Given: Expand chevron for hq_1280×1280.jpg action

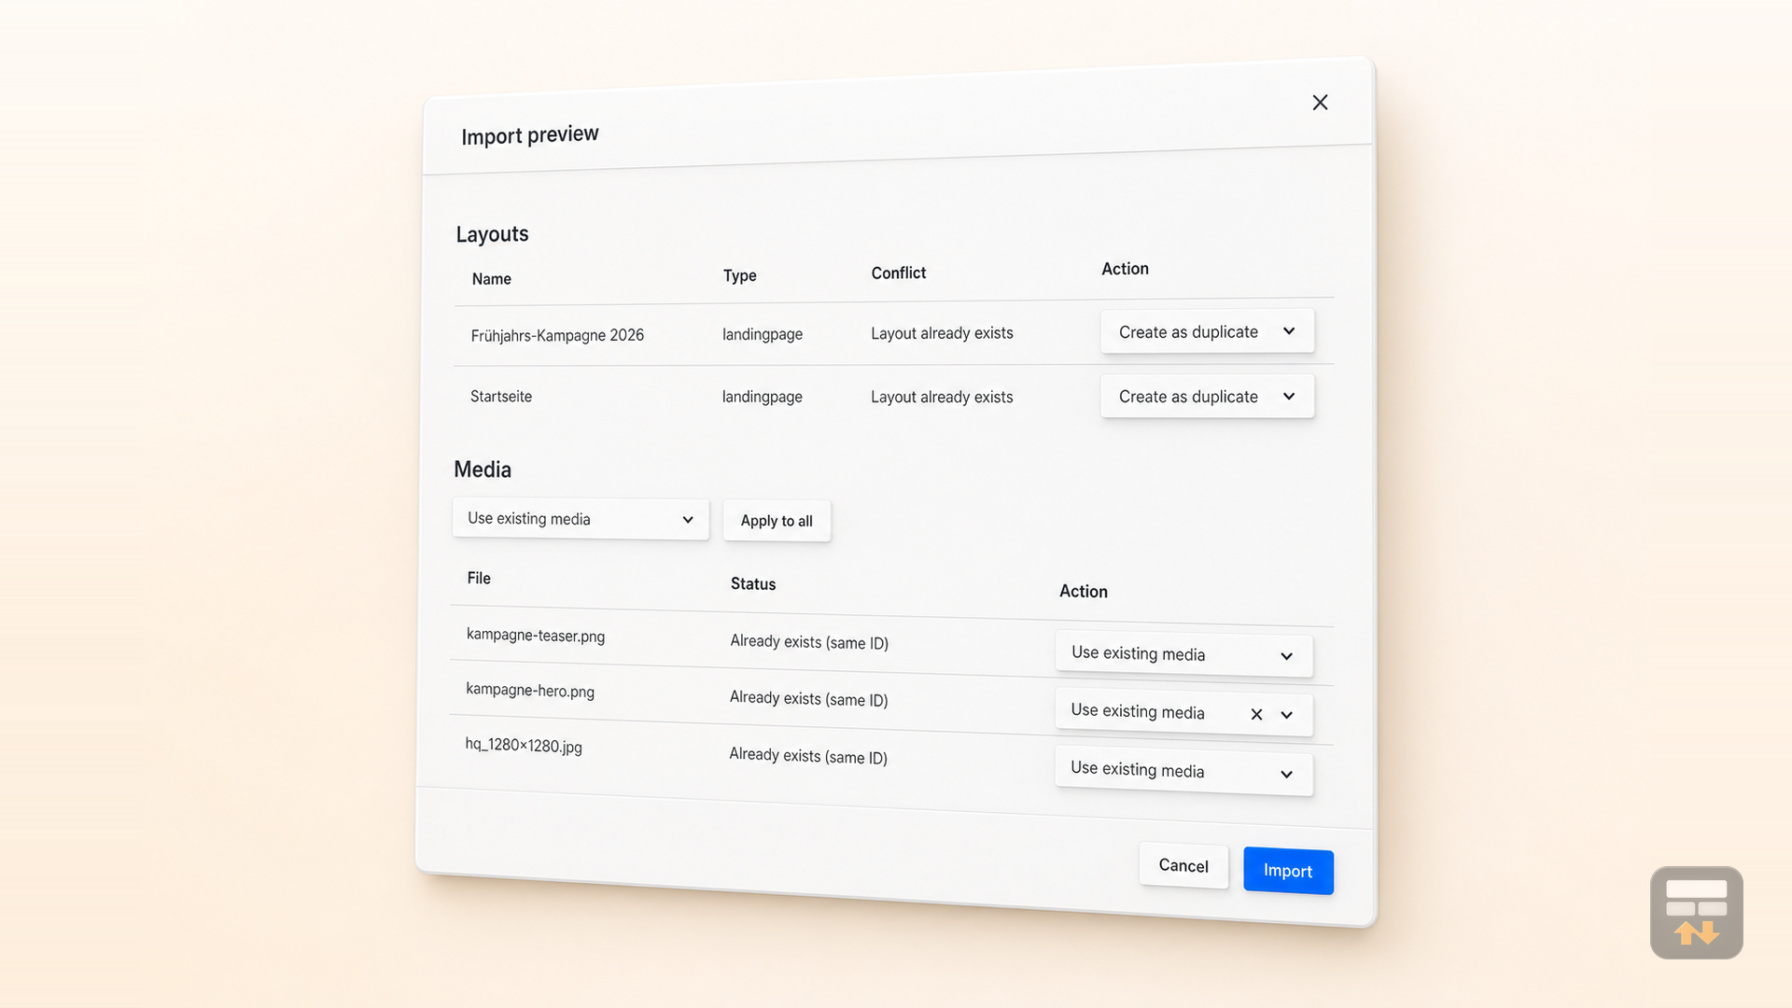Looking at the screenshot, I should (x=1286, y=774).
